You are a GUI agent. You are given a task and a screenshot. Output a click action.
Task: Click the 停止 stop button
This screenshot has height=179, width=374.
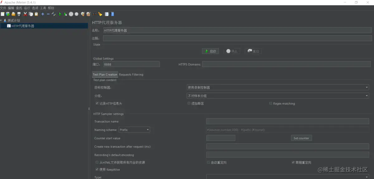pos(232,51)
